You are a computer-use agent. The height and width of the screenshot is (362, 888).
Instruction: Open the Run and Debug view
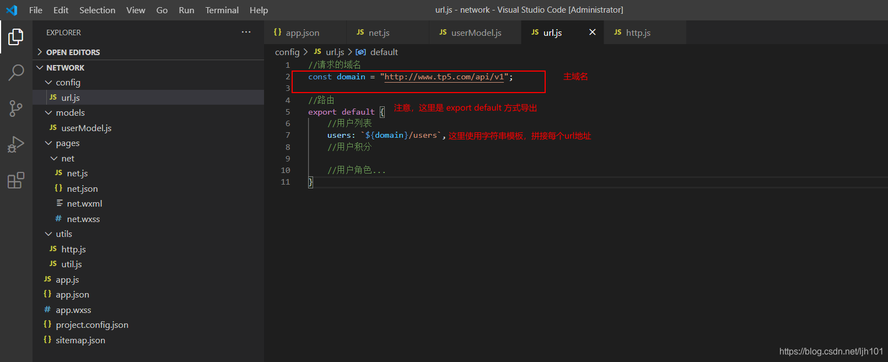16,144
